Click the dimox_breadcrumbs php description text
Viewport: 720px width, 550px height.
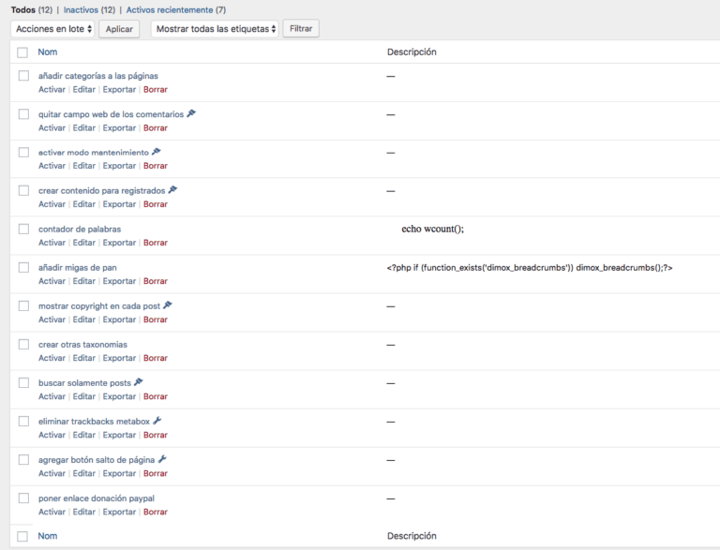(x=530, y=268)
